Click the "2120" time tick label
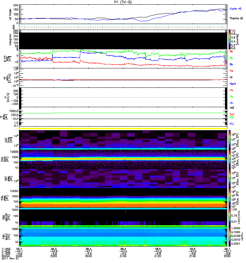The width and height of the screenshot is (246, 263). click(158, 256)
